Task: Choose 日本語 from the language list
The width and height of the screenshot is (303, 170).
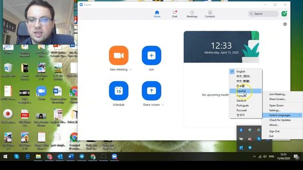Action: pyautogui.click(x=246, y=86)
